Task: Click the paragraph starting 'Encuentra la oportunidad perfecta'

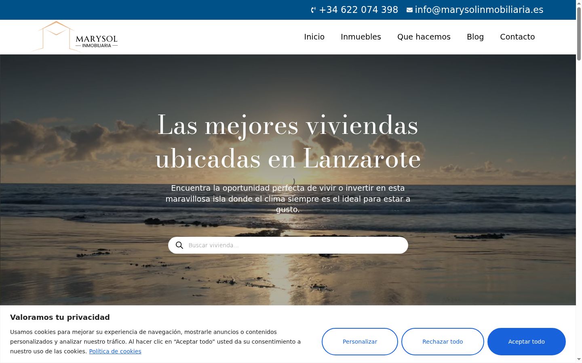Action: point(288,199)
